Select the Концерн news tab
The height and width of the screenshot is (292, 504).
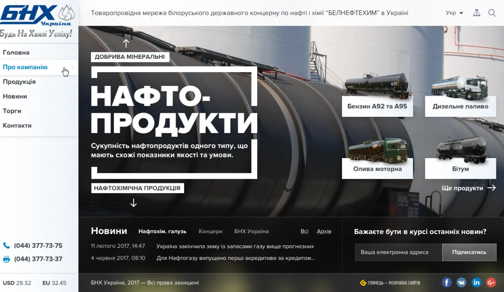pyautogui.click(x=211, y=231)
